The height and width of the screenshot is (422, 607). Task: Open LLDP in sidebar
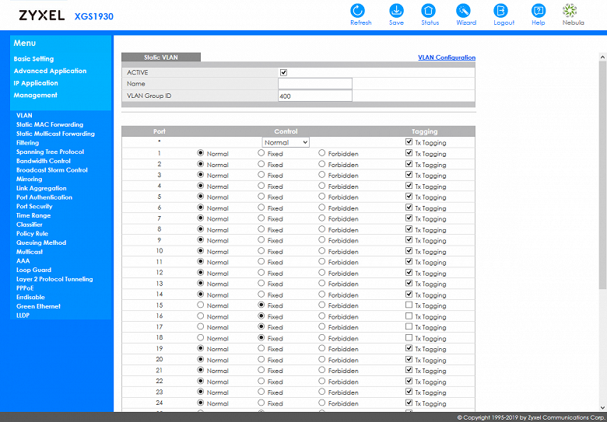tap(23, 316)
